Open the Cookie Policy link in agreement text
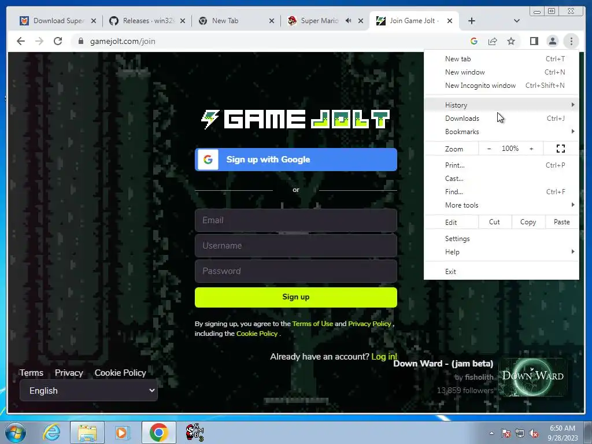The image size is (592, 444). point(257,334)
